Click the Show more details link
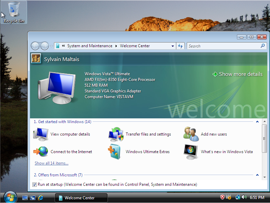 pos(241,74)
